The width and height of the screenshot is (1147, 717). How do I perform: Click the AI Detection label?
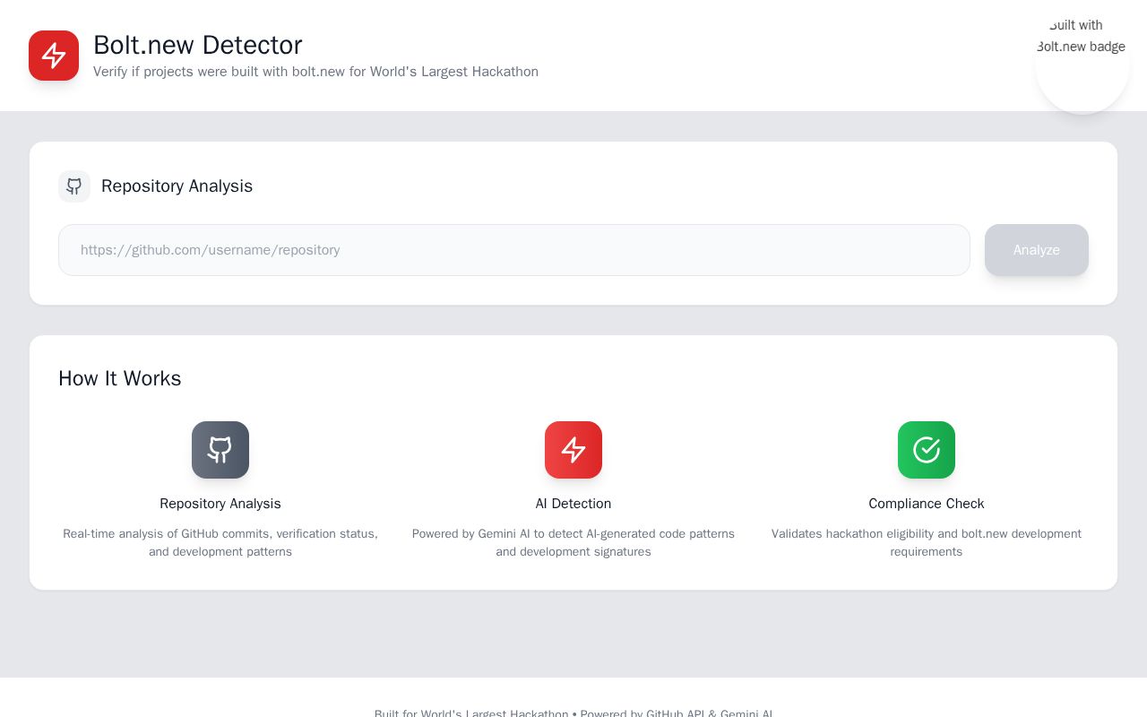[x=573, y=504]
